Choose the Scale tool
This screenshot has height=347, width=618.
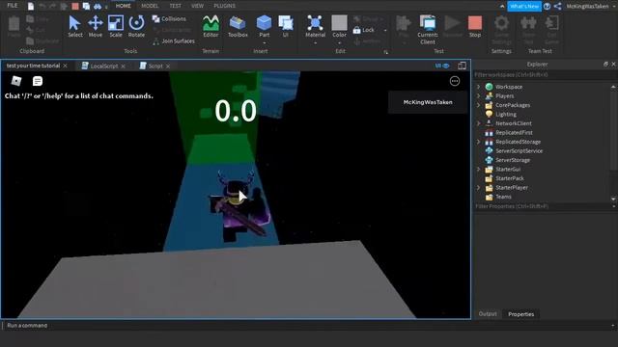point(116,26)
